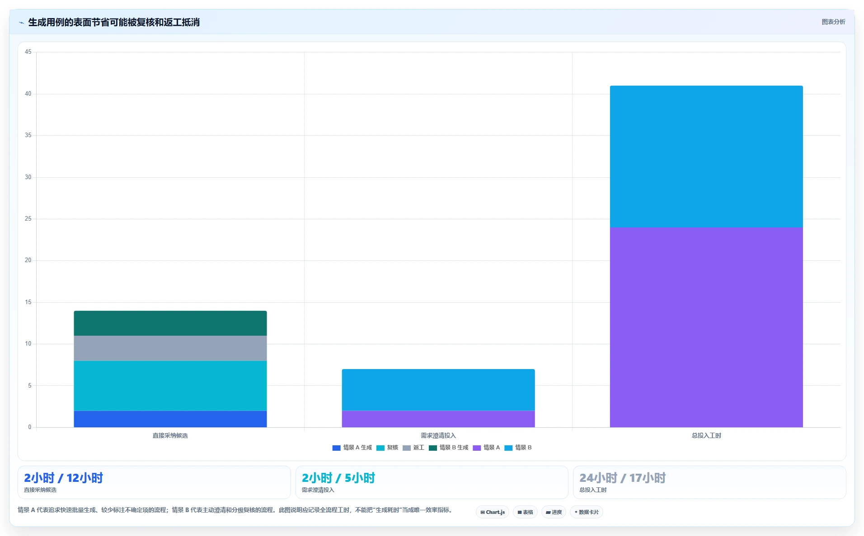Click the 24小时 / 17小时 data card value
This screenshot has height=536, width=864.
623,478
